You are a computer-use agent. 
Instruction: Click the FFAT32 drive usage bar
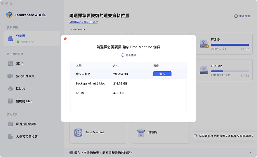click(230, 71)
